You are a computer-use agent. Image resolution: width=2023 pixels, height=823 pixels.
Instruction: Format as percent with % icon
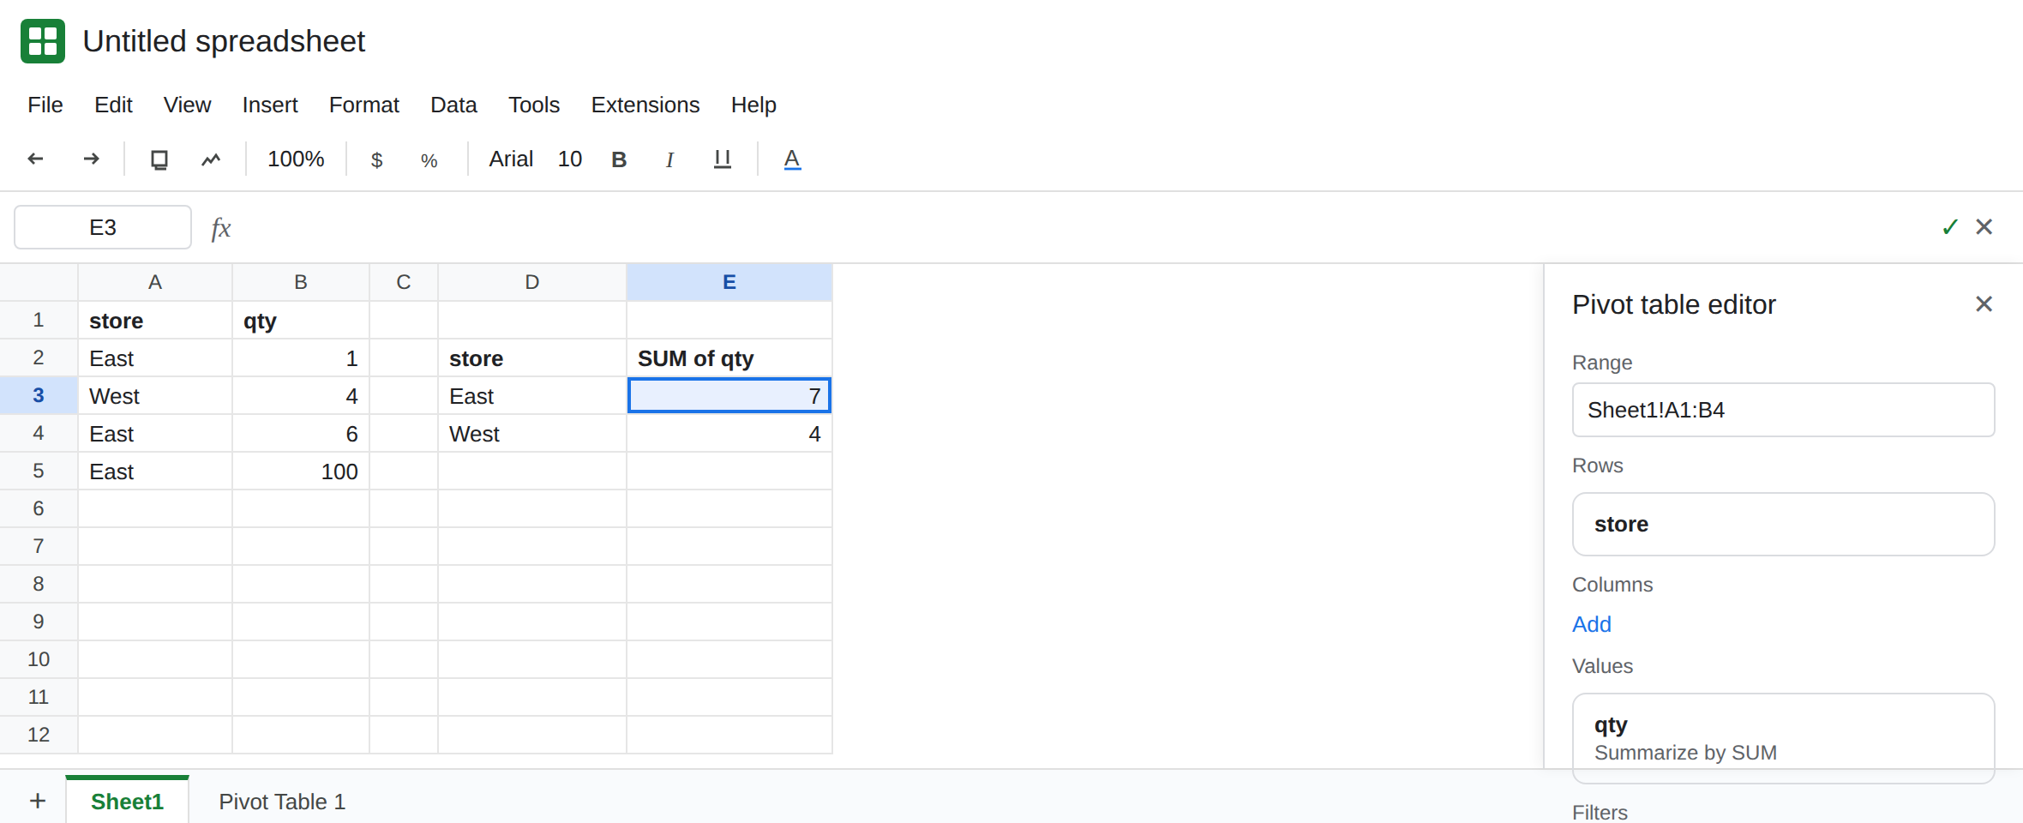click(429, 160)
